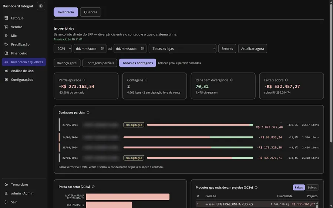Click the Análise de Uso chart icon

[x=6, y=71]
